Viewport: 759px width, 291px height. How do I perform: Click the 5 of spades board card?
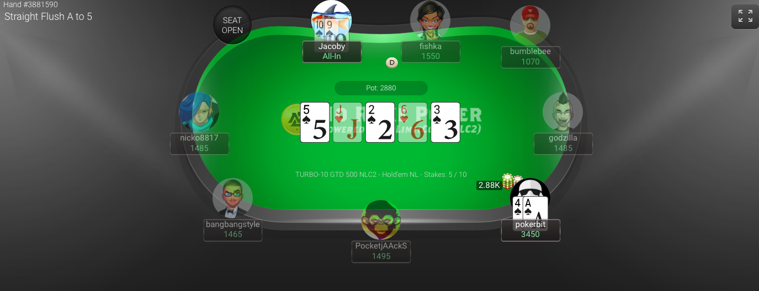[x=315, y=122]
